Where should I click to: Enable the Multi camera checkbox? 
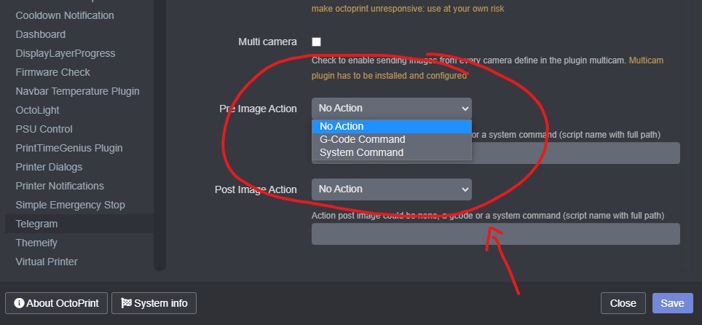pos(316,42)
